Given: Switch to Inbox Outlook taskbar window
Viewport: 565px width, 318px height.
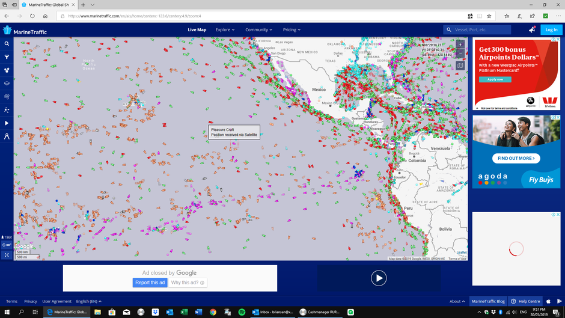Looking at the screenshot, I should (273, 312).
